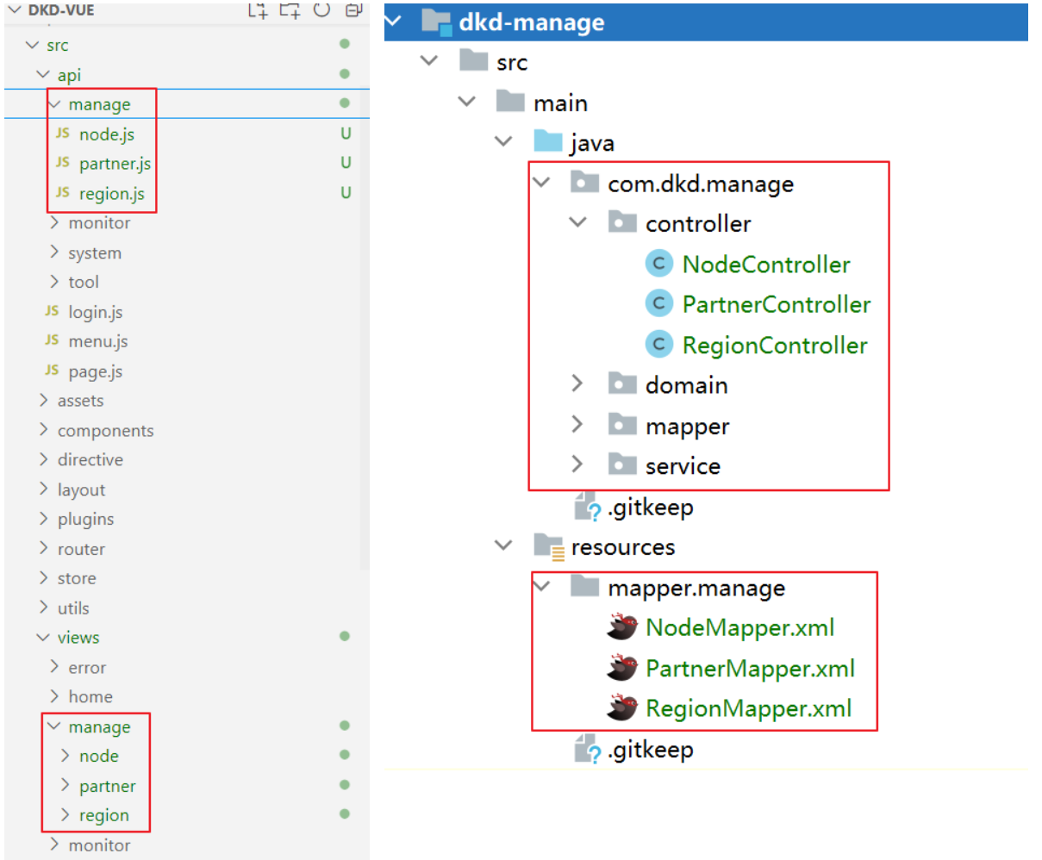Click the JS icon beside node.js
The image size is (1042, 860).
coord(63,134)
